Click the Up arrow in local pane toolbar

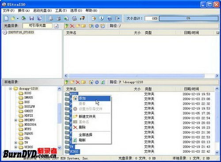(x=66, y=82)
